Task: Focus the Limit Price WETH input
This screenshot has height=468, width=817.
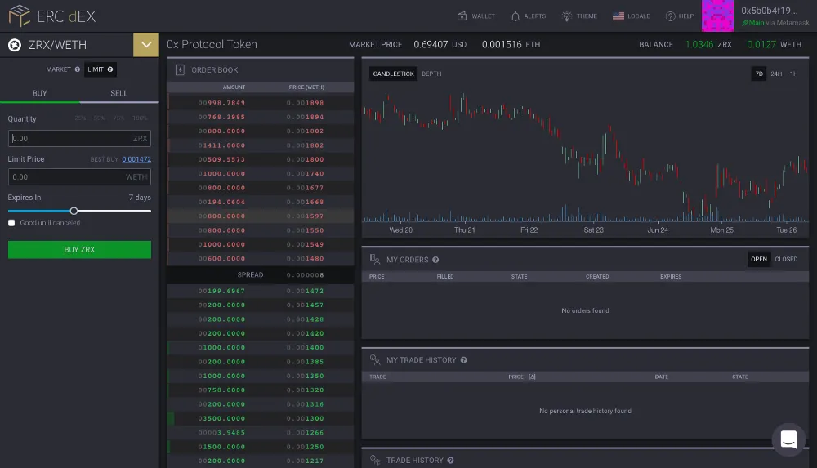Action: (79, 176)
